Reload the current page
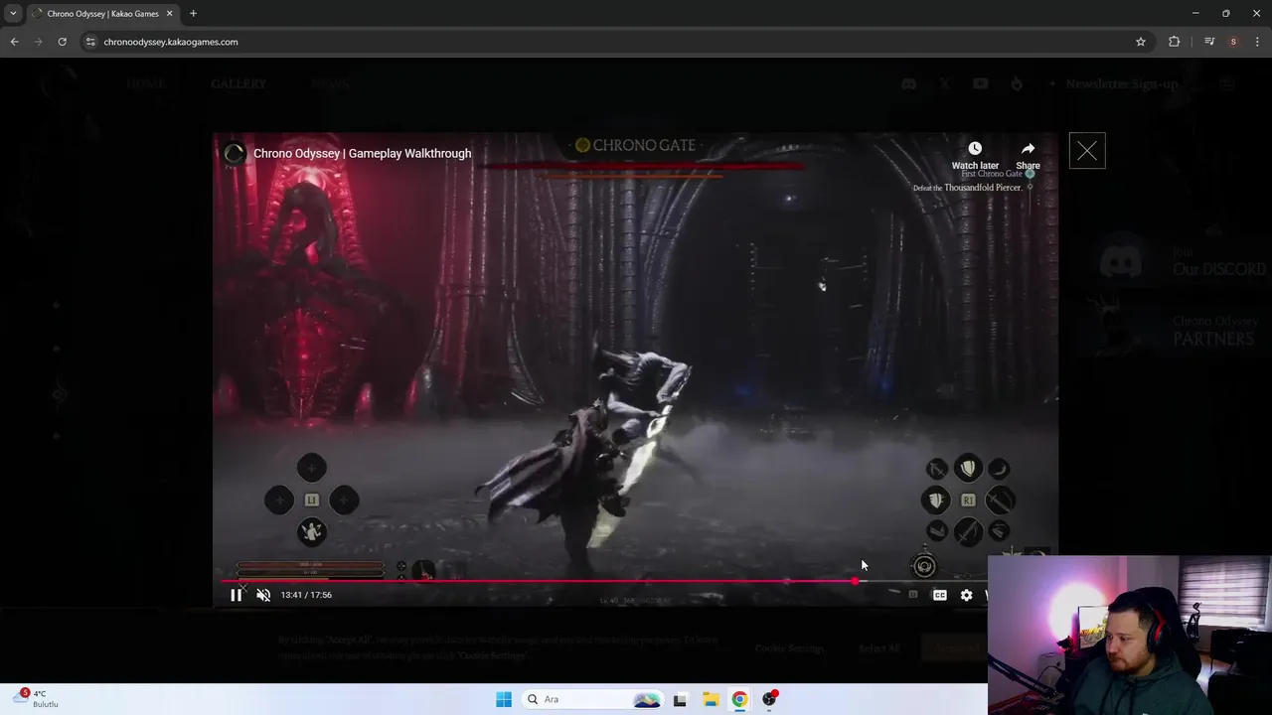Image resolution: width=1272 pixels, height=715 pixels. [x=62, y=42]
